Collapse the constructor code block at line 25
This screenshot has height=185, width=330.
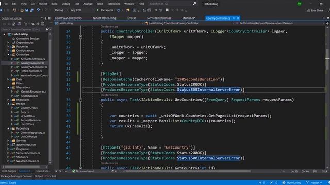click(x=80, y=36)
